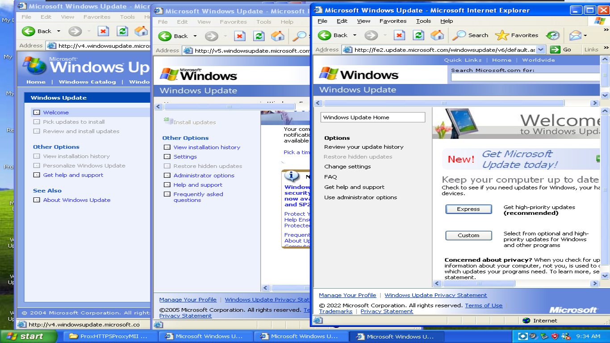Click the Refresh icon in front IE toolbar
The width and height of the screenshot is (610, 343).
418,35
